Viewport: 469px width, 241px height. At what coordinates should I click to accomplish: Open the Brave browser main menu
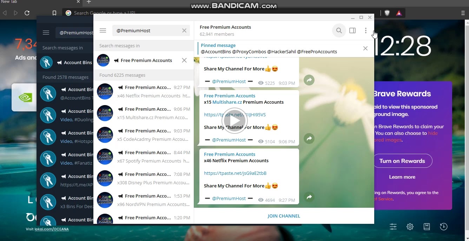click(x=463, y=13)
